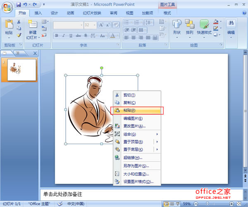248x207 pixels.
Task: Toggle underline formatting
Action: coord(71,36)
